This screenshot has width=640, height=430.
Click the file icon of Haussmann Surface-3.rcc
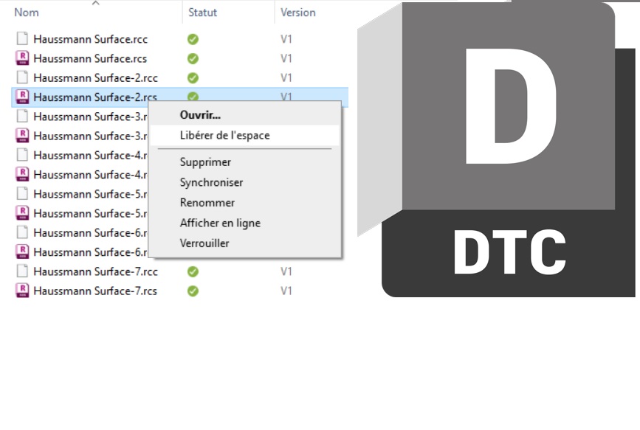pyautogui.click(x=21, y=117)
